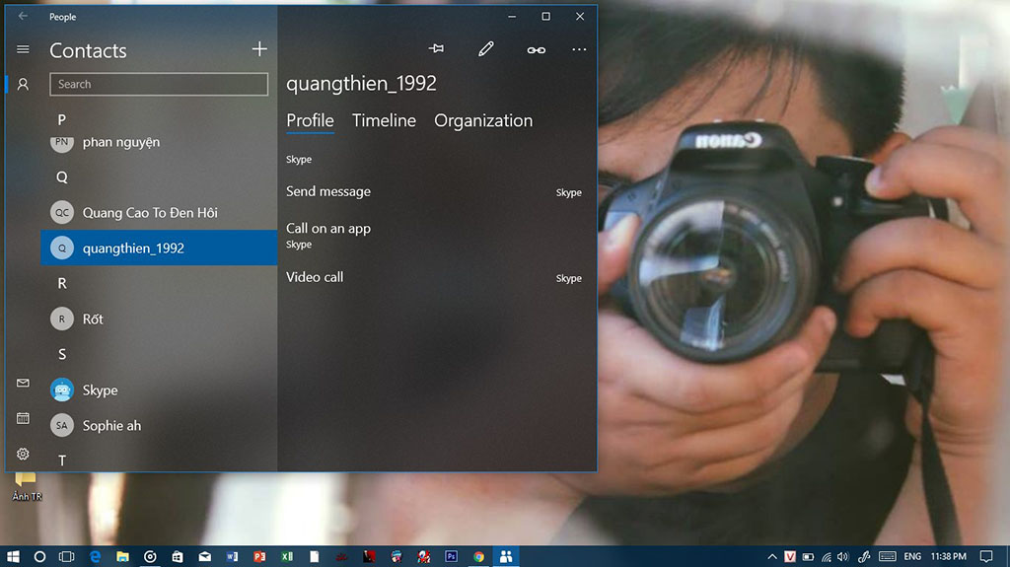The width and height of the screenshot is (1010, 567).
Task: Open the Mail app from sidebar
Action: click(24, 384)
